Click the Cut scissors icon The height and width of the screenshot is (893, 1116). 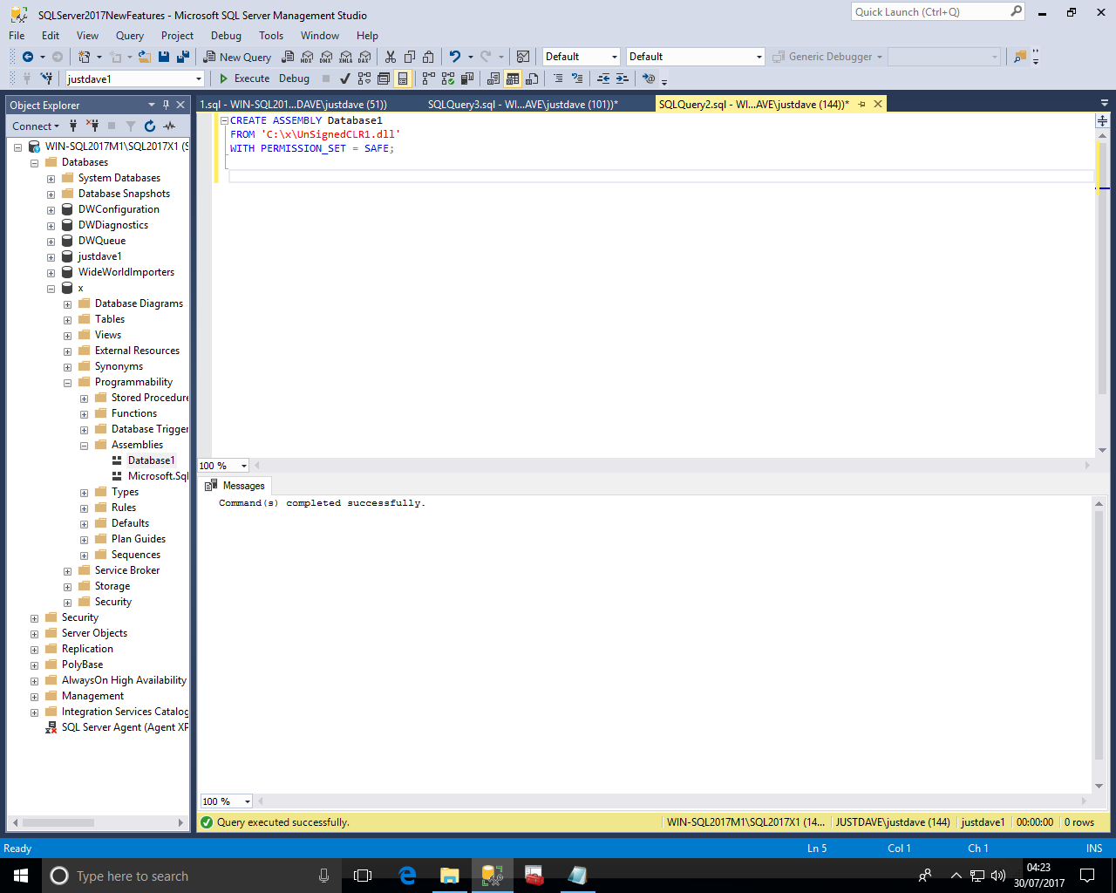[x=391, y=57]
